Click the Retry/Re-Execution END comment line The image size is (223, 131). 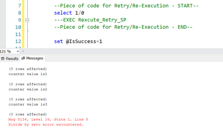coord(123,27)
